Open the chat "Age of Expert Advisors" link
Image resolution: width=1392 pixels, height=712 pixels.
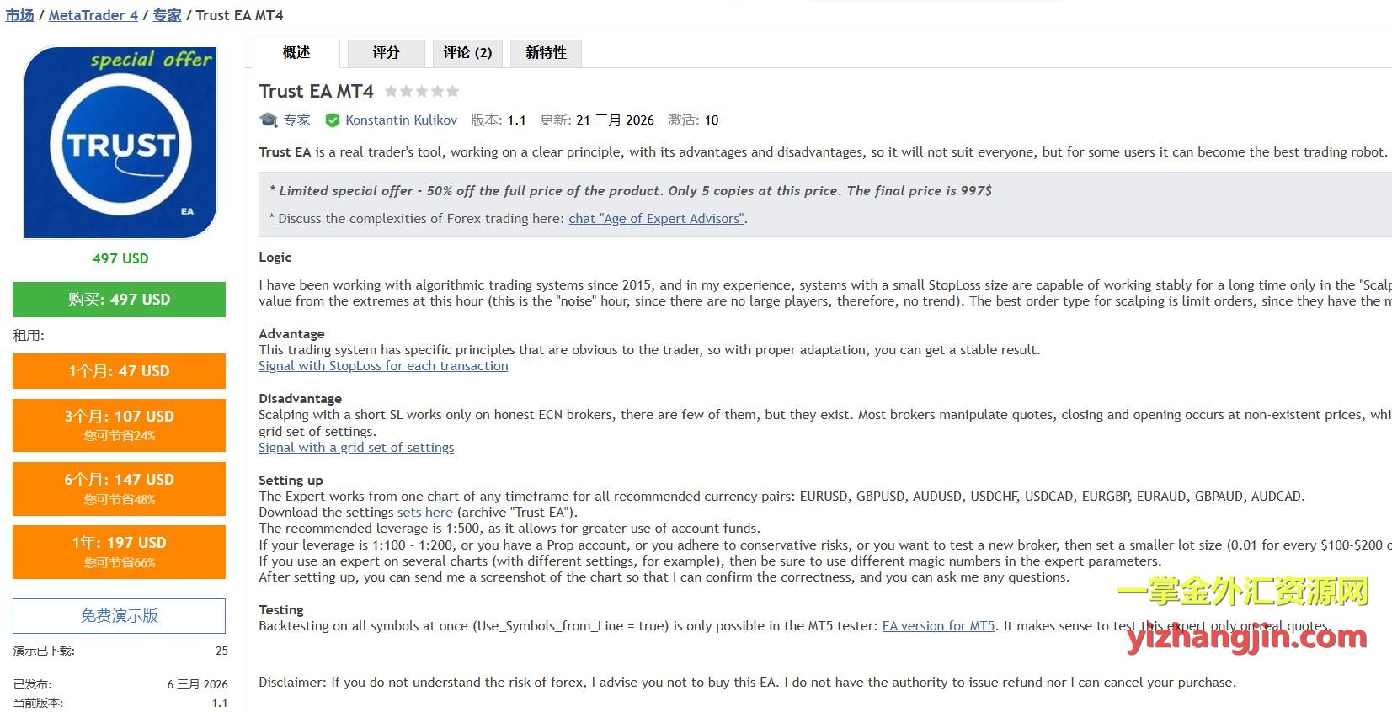pyautogui.click(x=656, y=219)
